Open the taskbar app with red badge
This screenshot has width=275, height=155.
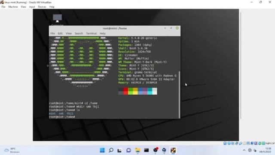coord(156,150)
